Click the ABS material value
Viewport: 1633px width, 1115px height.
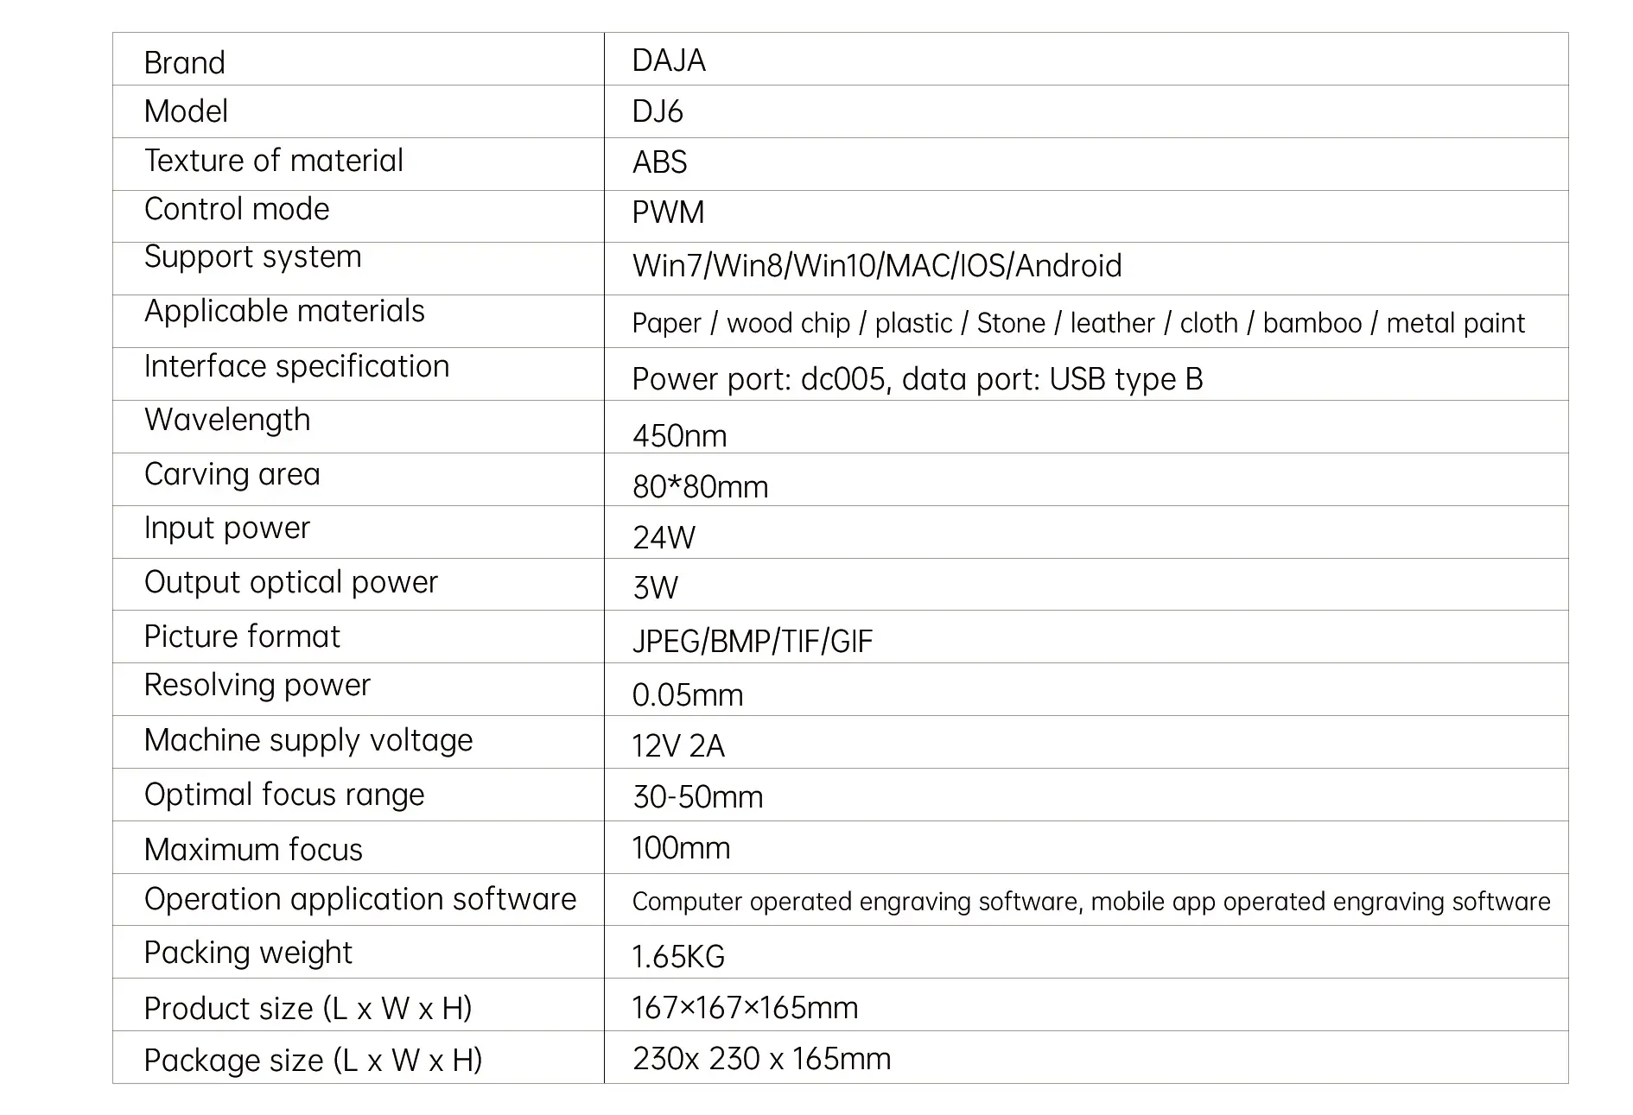[x=659, y=162]
